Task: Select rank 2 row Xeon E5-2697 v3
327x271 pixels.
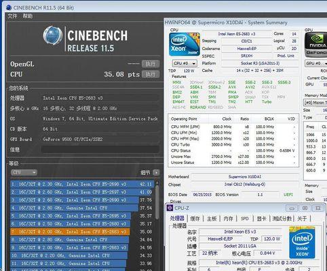Action: pos(82,192)
